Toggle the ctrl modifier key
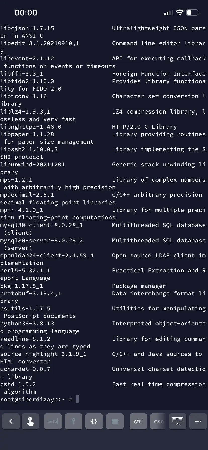 [138, 421]
